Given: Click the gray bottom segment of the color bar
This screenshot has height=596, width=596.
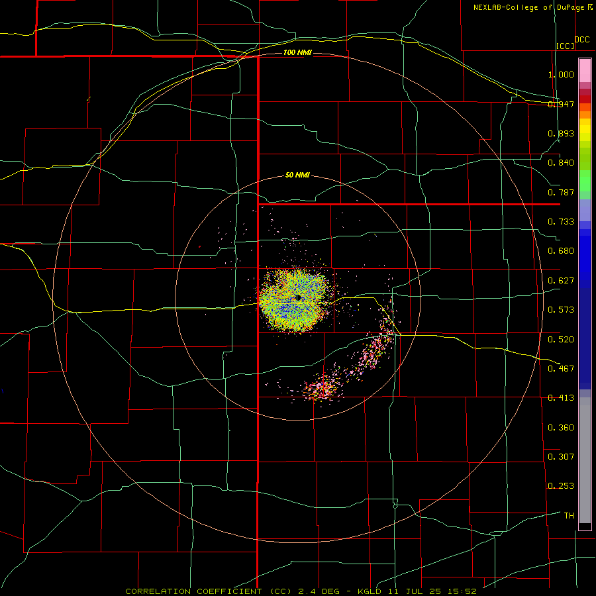Looking at the screenshot, I should click(x=585, y=460).
